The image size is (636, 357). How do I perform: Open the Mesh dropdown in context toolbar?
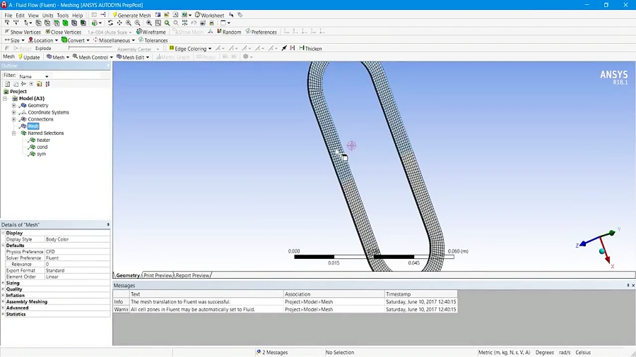(x=58, y=57)
